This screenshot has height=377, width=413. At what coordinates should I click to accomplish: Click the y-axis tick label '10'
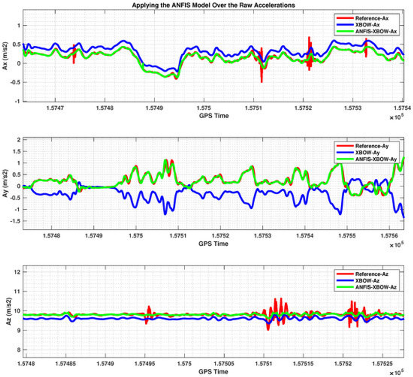coord(18,311)
